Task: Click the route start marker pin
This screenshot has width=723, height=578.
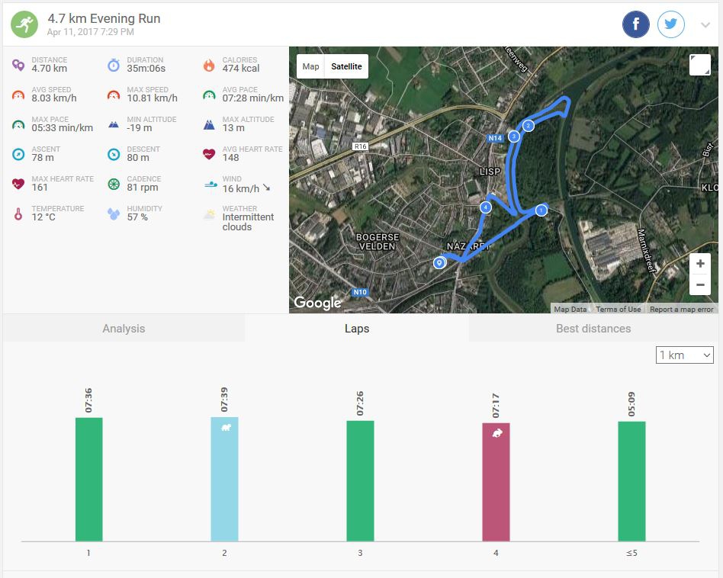Action: coord(439,263)
